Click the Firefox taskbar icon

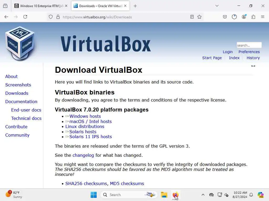[175, 195]
